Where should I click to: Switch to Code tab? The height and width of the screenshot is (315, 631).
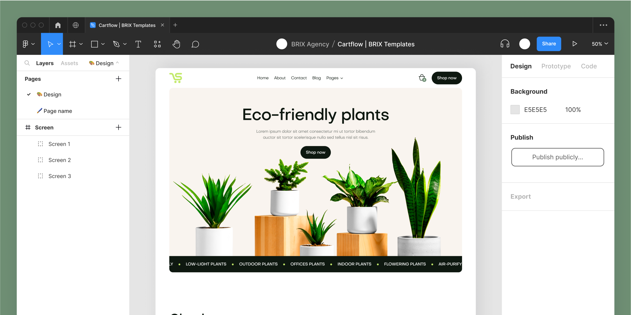tap(588, 66)
